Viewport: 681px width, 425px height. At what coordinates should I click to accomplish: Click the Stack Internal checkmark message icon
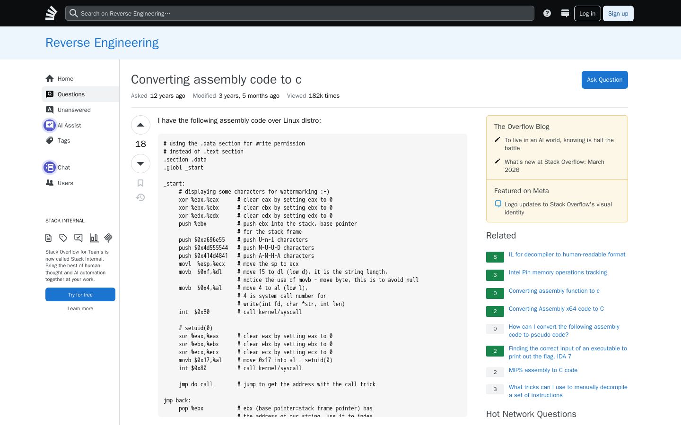coord(79,238)
